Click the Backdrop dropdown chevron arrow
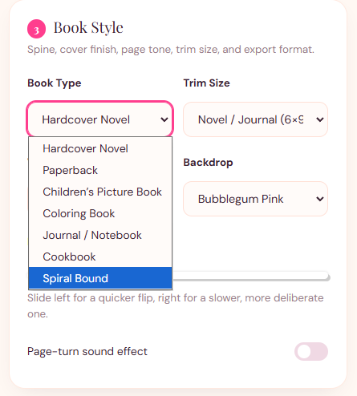357x396 pixels. [320, 199]
